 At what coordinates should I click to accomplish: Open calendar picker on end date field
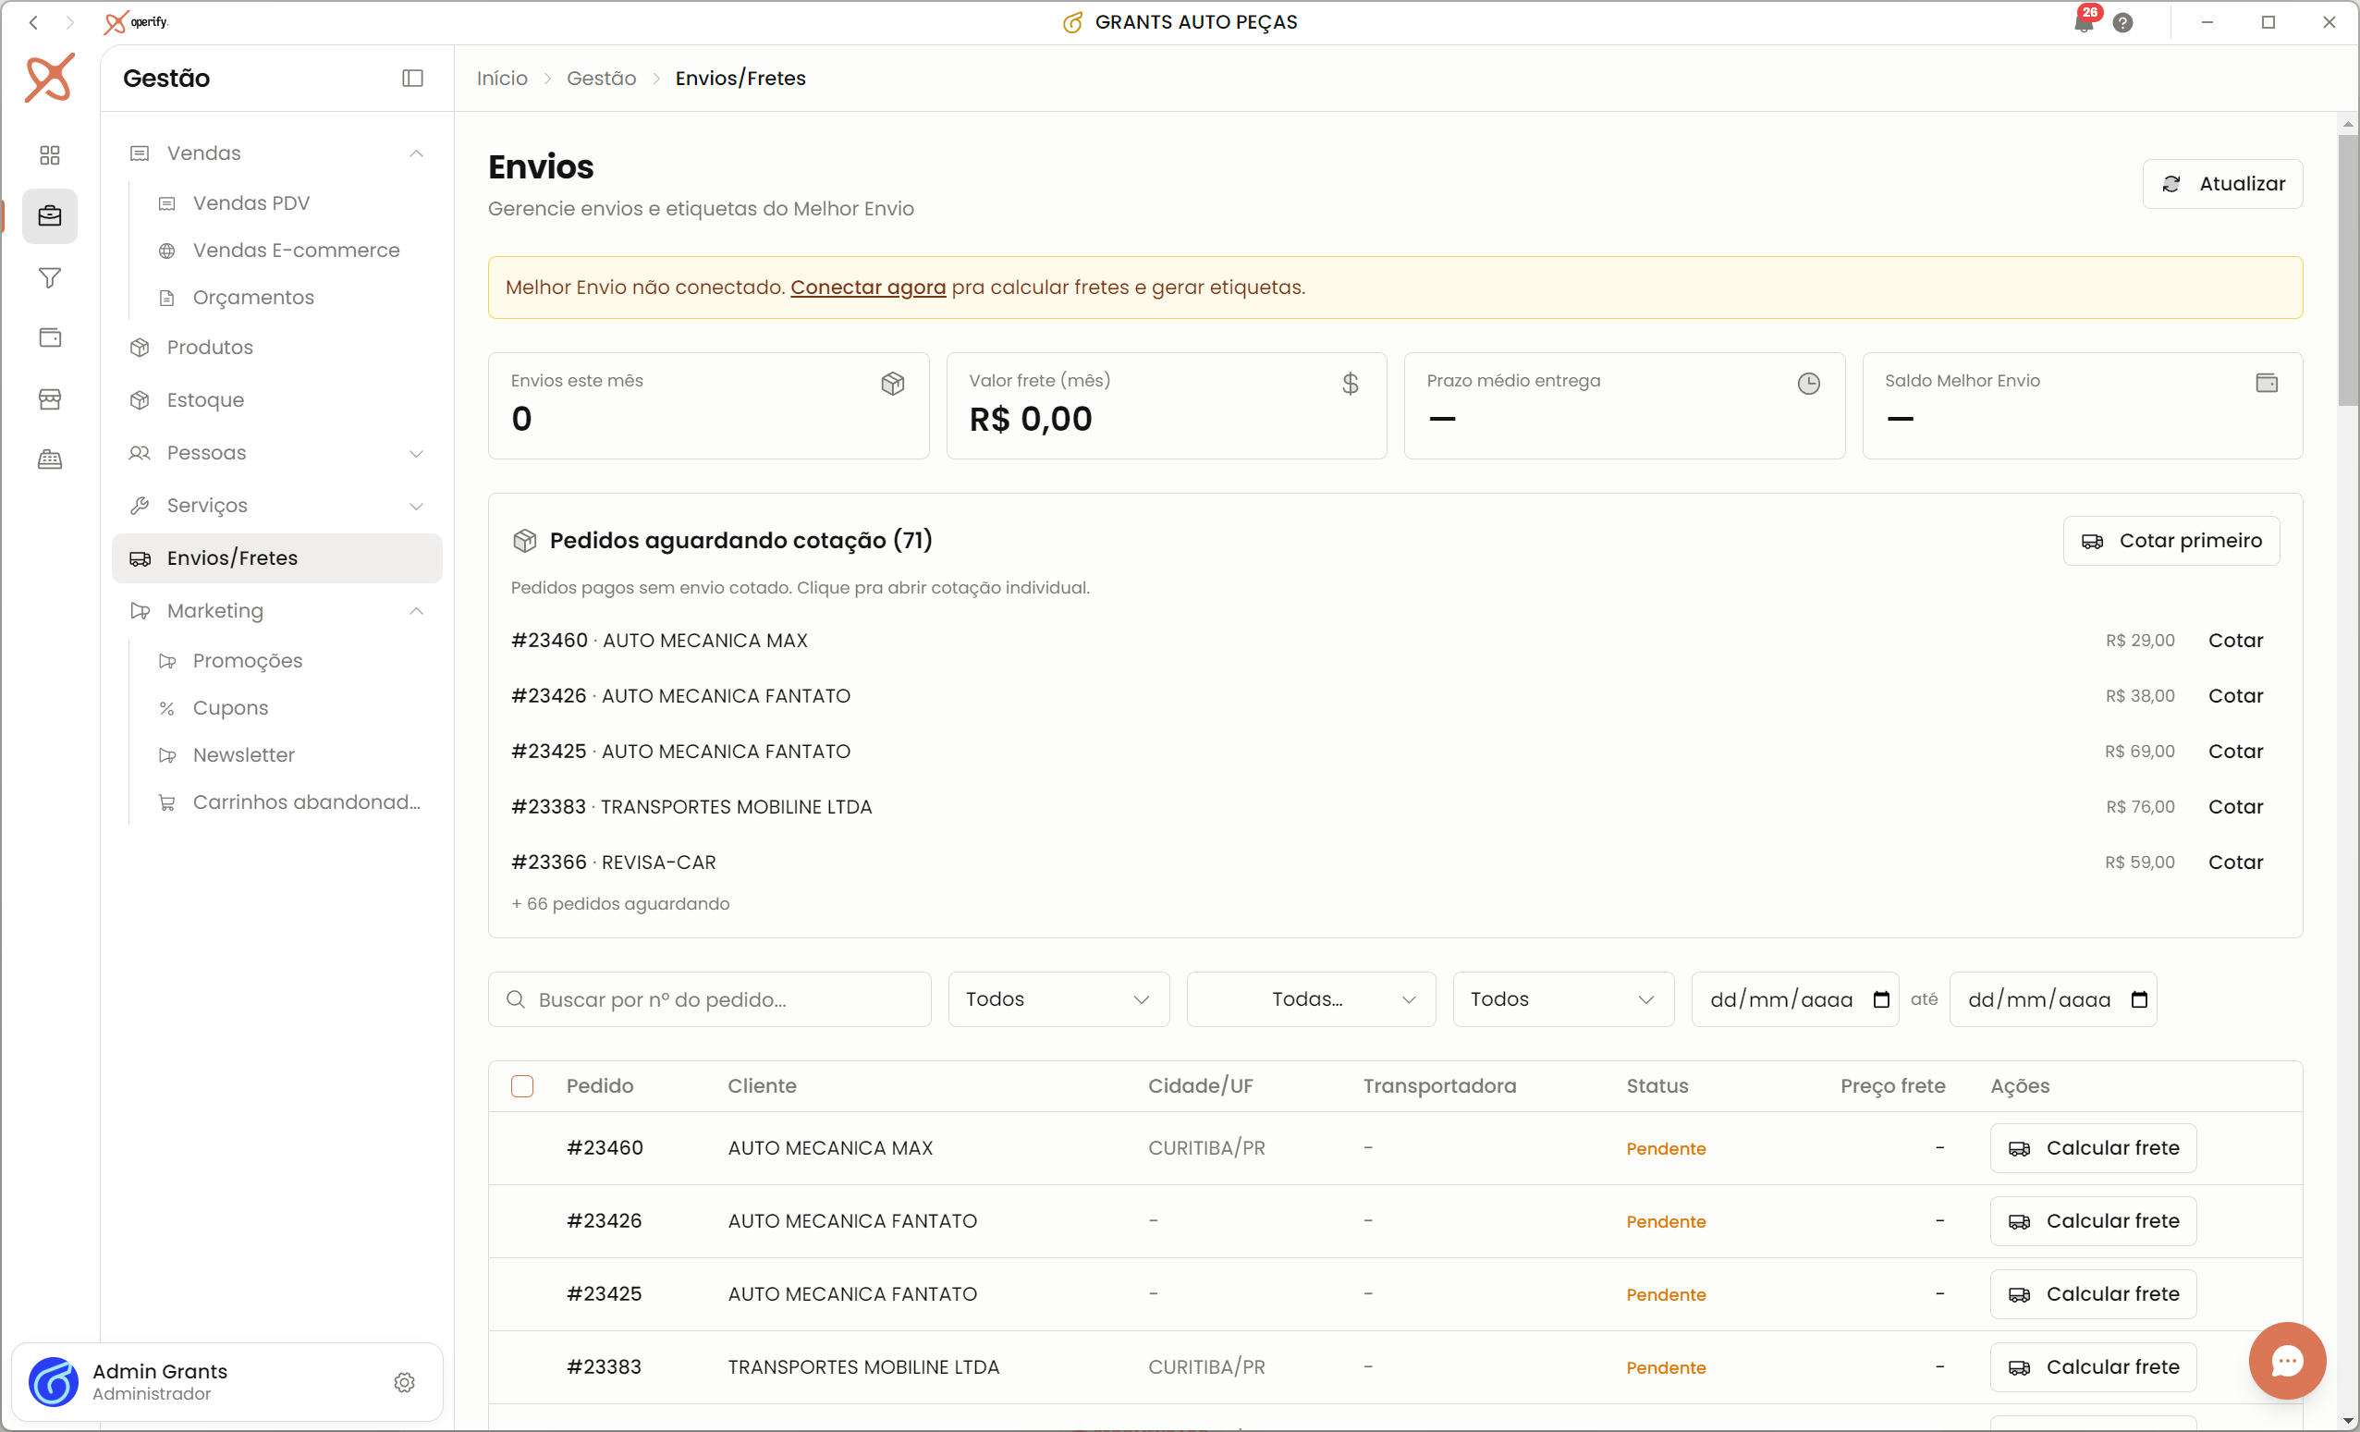tap(2139, 1000)
